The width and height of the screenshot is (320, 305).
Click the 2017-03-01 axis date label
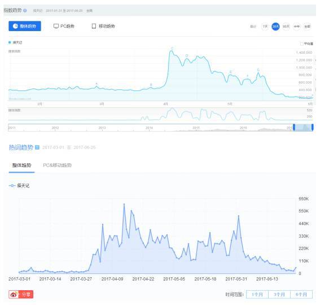tap(19, 279)
